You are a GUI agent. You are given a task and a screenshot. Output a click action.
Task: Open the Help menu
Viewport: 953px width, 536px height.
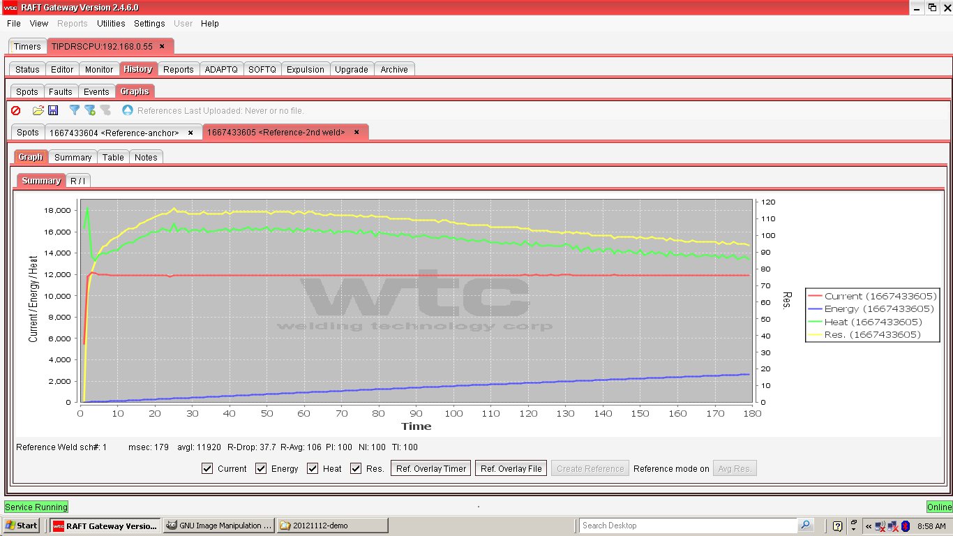pyautogui.click(x=210, y=24)
